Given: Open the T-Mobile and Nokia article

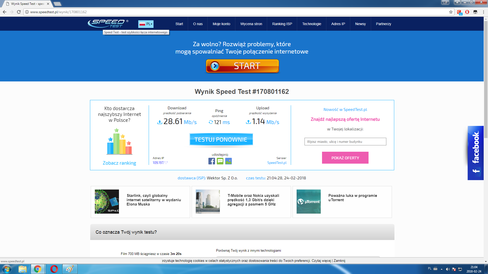Looking at the screenshot, I should coord(253,200).
